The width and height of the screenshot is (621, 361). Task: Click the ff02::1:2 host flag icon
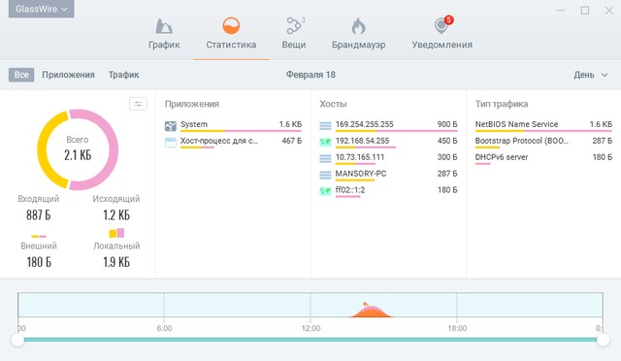(326, 191)
